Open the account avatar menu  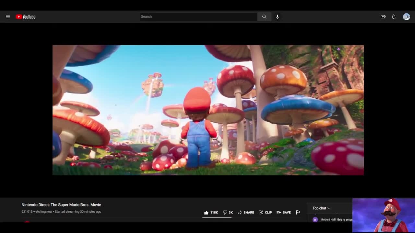click(406, 17)
